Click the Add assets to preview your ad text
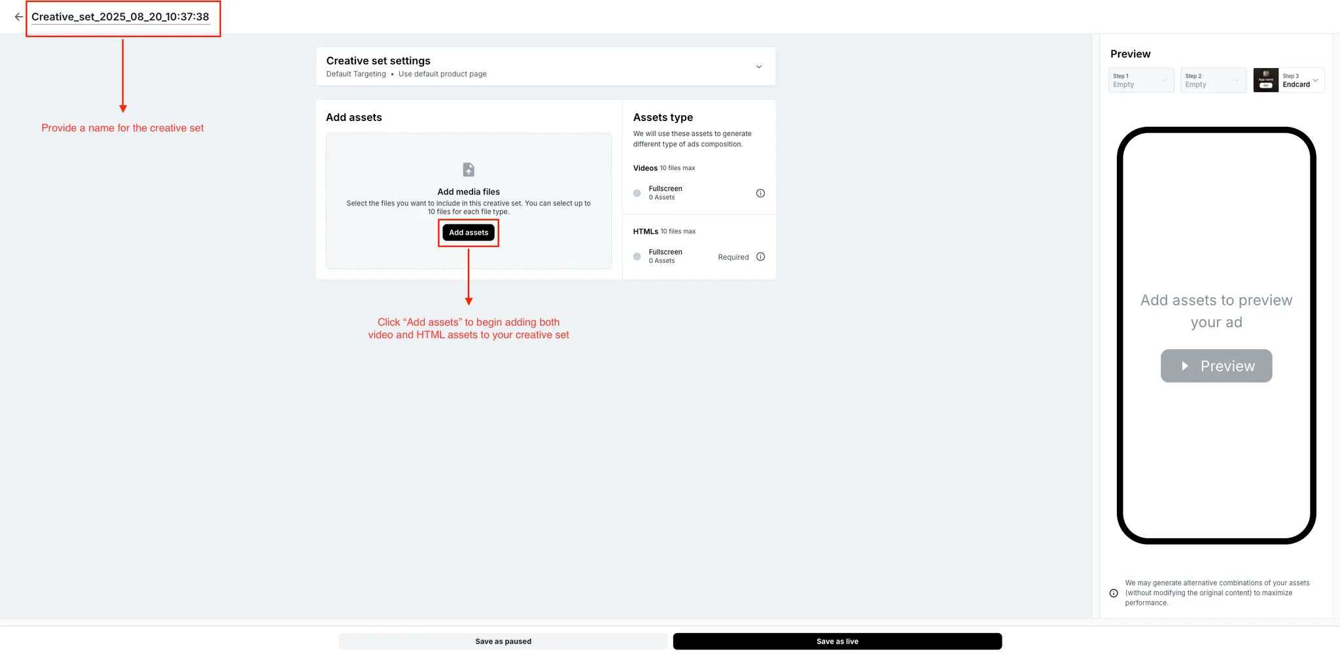The width and height of the screenshot is (1340, 656). point(1216,311)
